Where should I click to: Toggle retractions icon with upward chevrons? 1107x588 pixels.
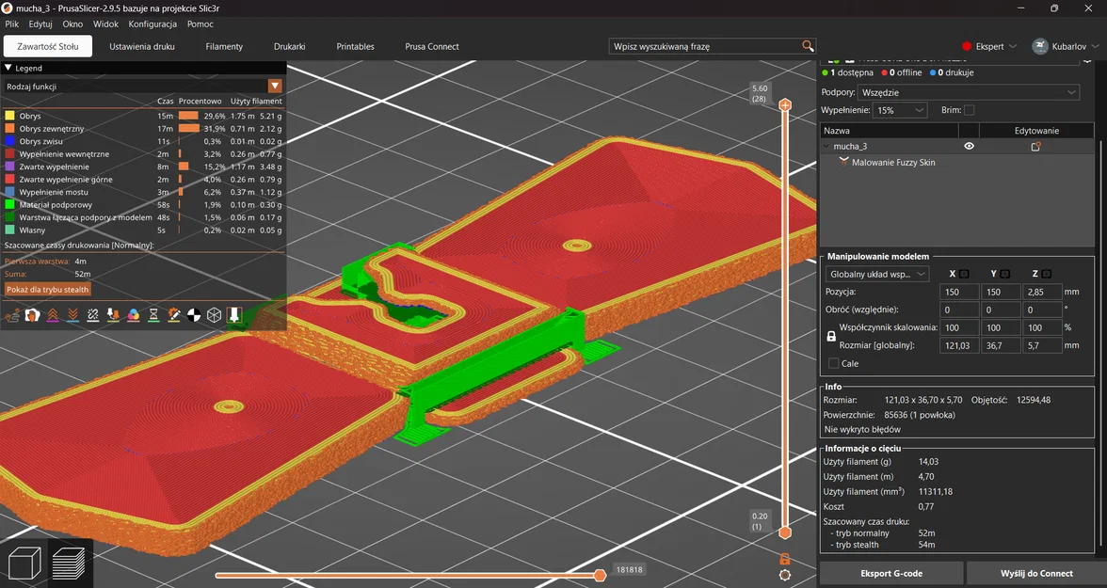53,315
